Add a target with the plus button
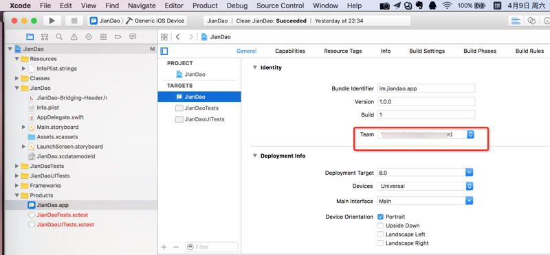550x255 pixels. click(164, 247)
